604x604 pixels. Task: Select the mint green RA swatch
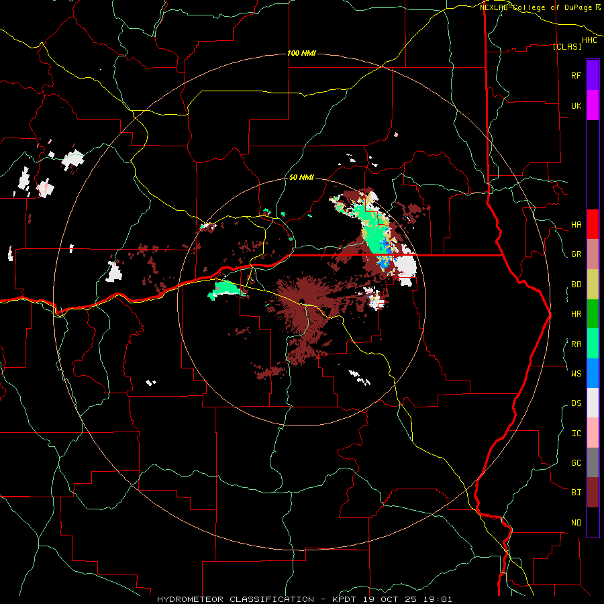coord(593,344)
